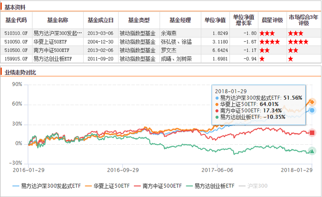
Task: Click the red square marker on chart
Action: [312, 133]
